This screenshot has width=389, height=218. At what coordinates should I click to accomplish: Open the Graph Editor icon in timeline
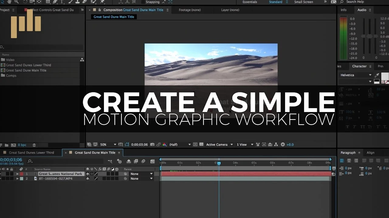tap(152, 161)
